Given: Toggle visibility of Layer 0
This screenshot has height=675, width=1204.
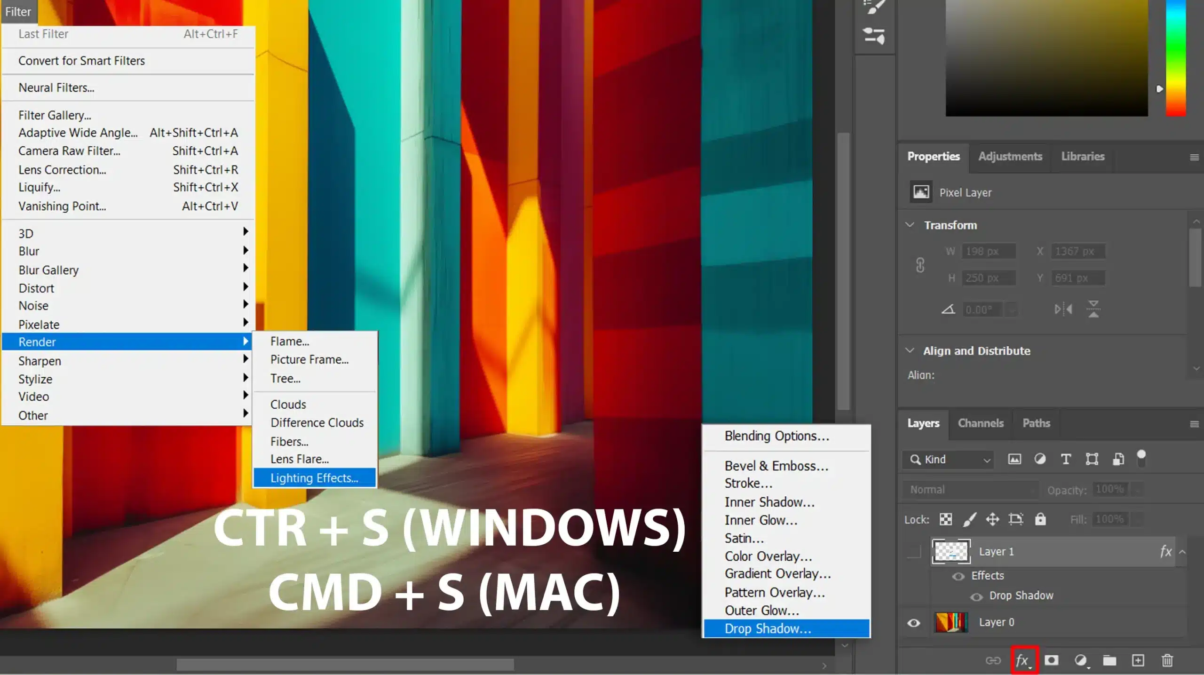Looking at the screenshot, I should point(914,623).
